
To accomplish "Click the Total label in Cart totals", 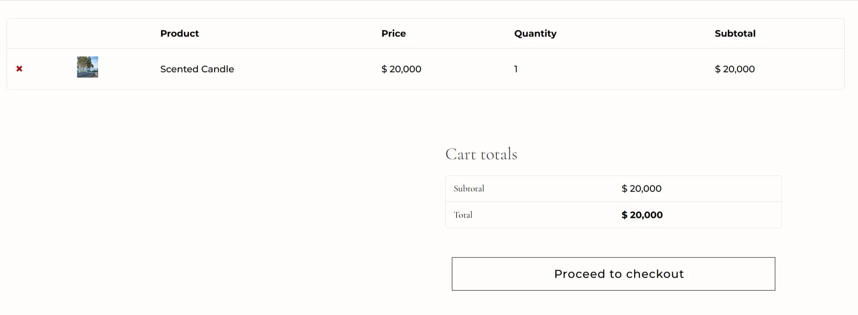I will (x=463, y=215).
